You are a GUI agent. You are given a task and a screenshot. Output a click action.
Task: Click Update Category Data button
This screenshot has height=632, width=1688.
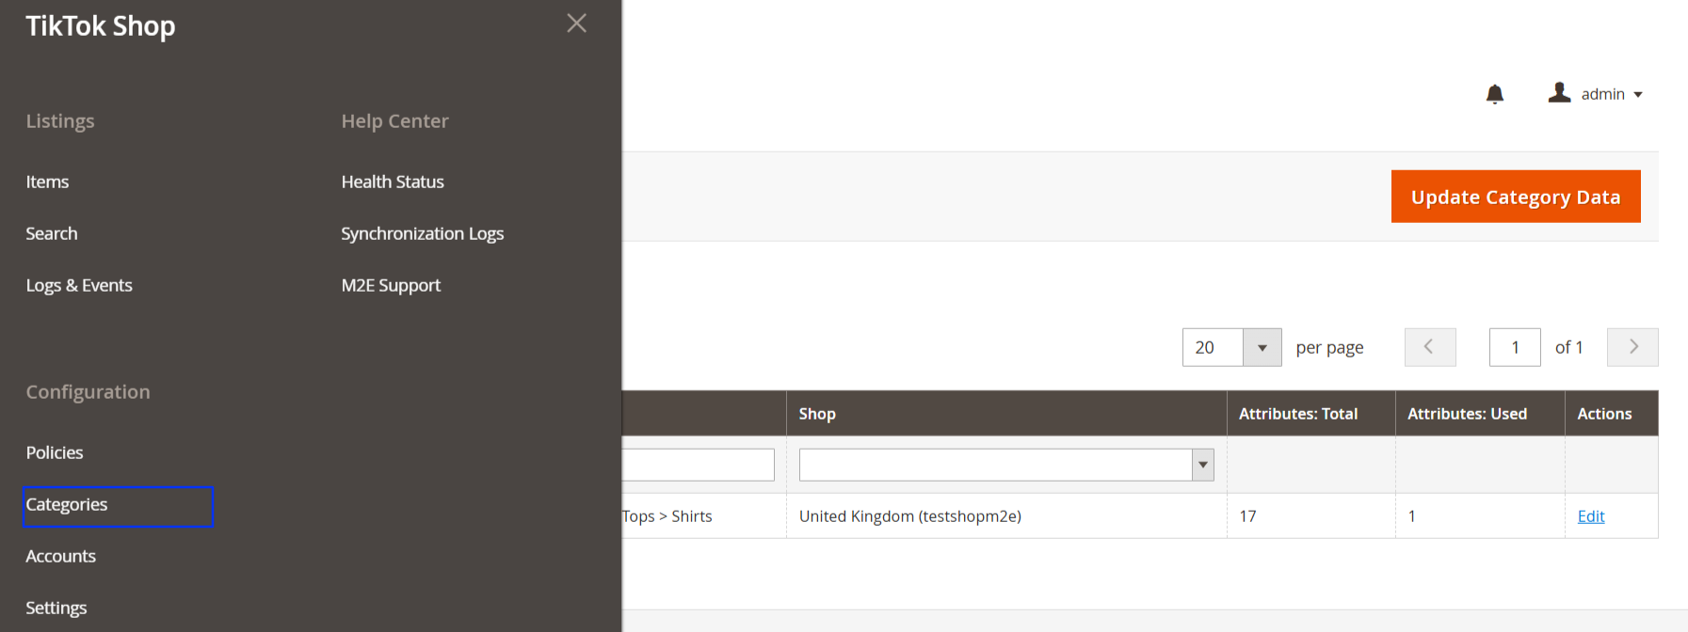point(1516,197)
